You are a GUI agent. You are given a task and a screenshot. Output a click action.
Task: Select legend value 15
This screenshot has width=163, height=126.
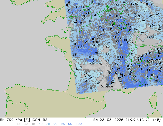click(x=18, y=124)
